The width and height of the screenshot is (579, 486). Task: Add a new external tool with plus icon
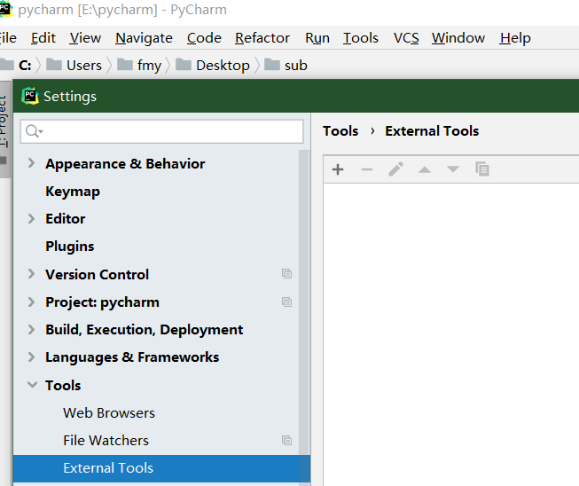pyautogui.click(x=338, y=169)
